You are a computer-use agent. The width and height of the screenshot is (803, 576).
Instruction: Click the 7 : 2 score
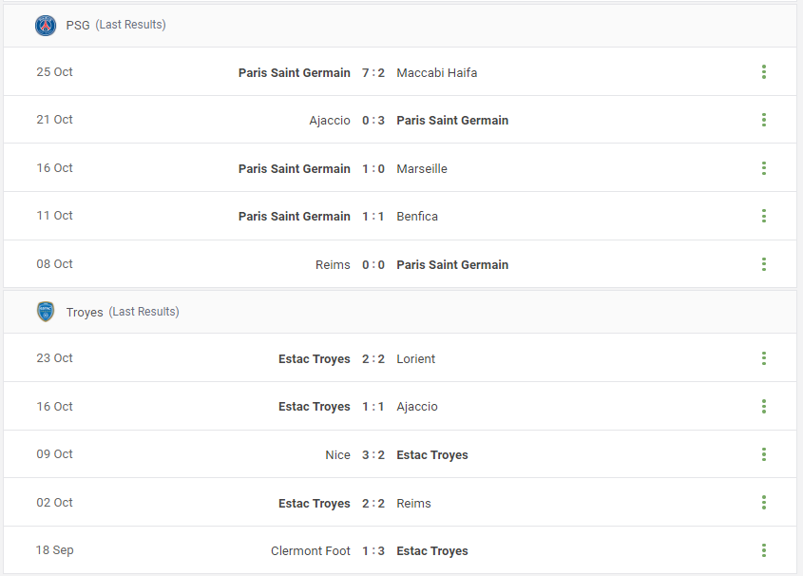[x=373, y=72]
